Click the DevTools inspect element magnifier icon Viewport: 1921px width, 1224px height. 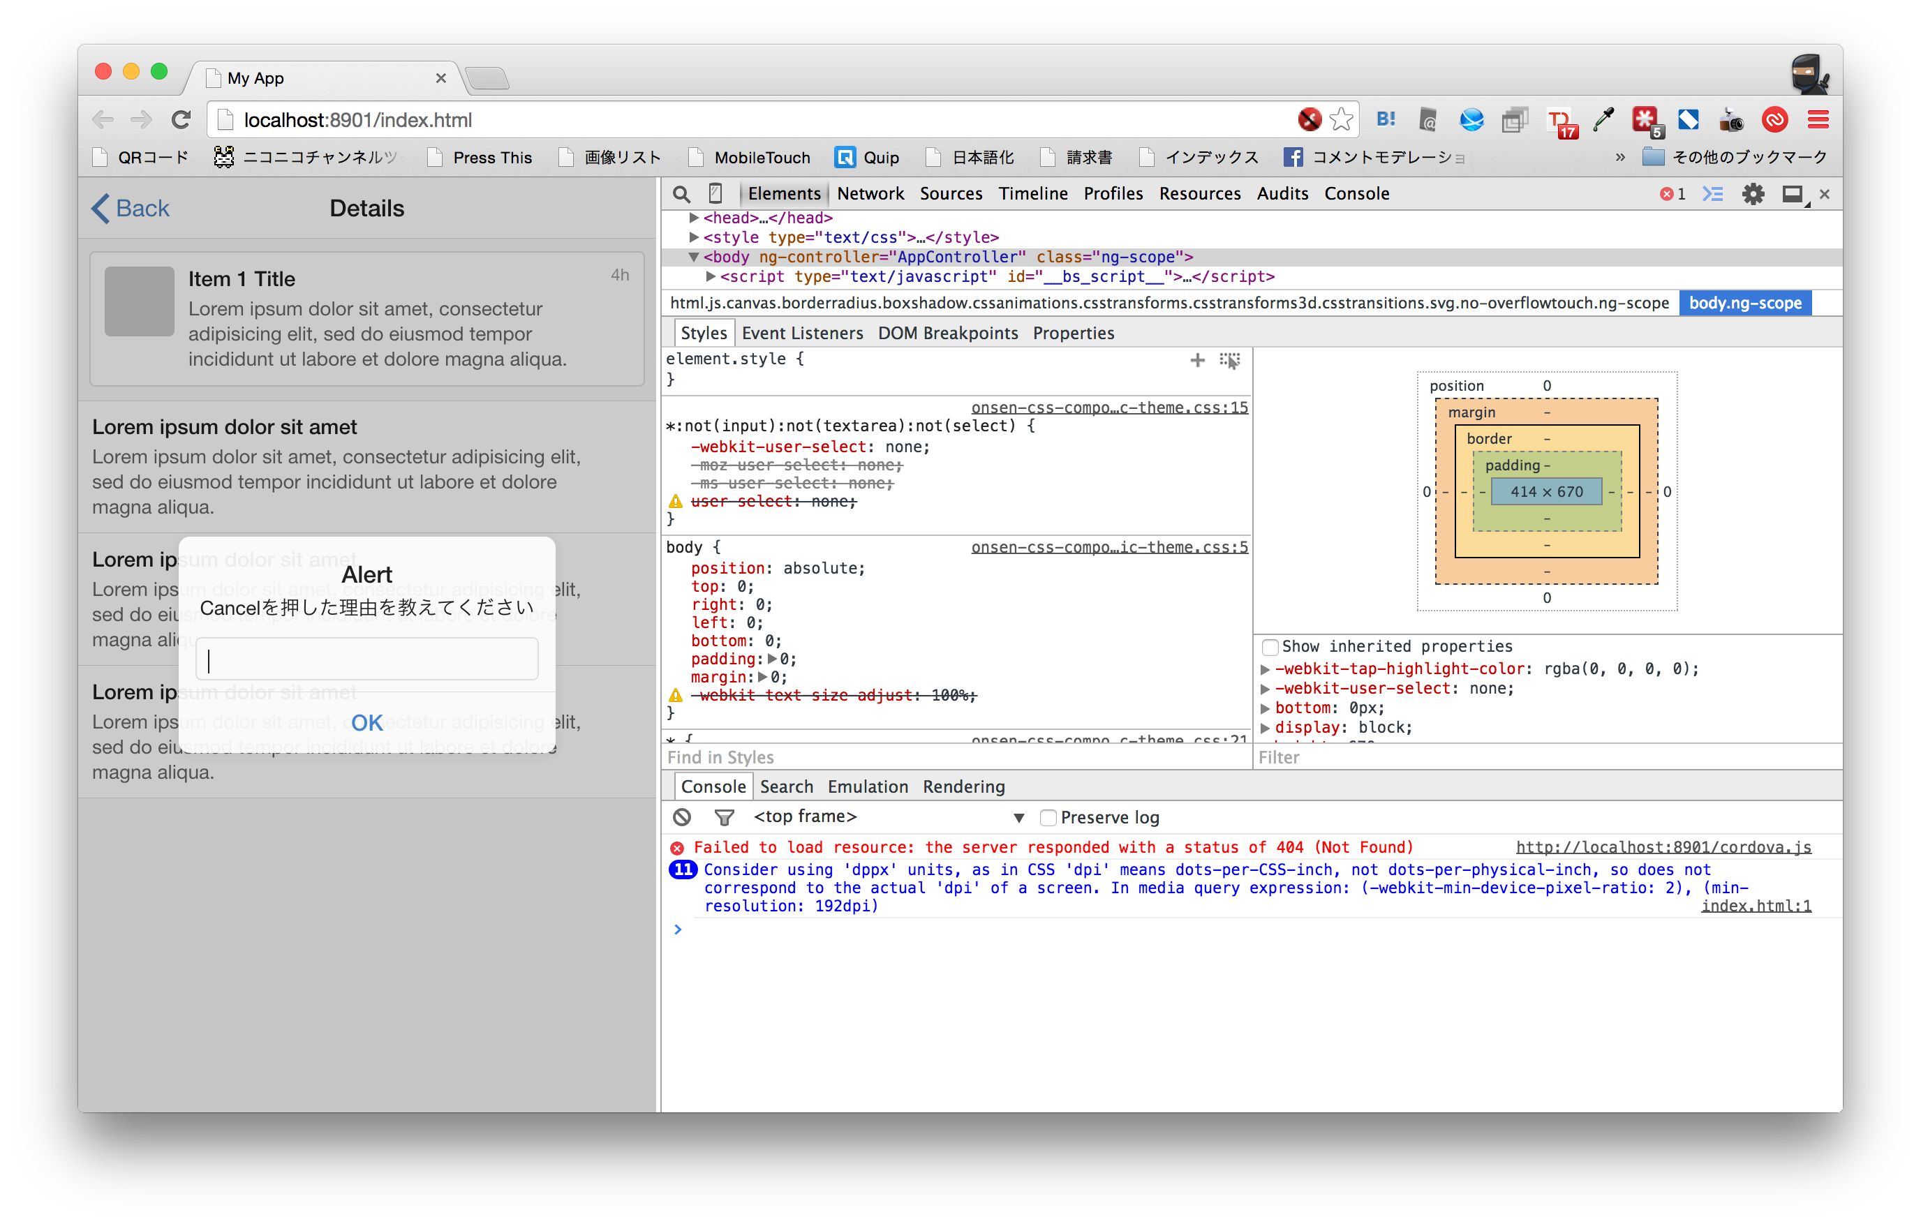click(681, 194)
